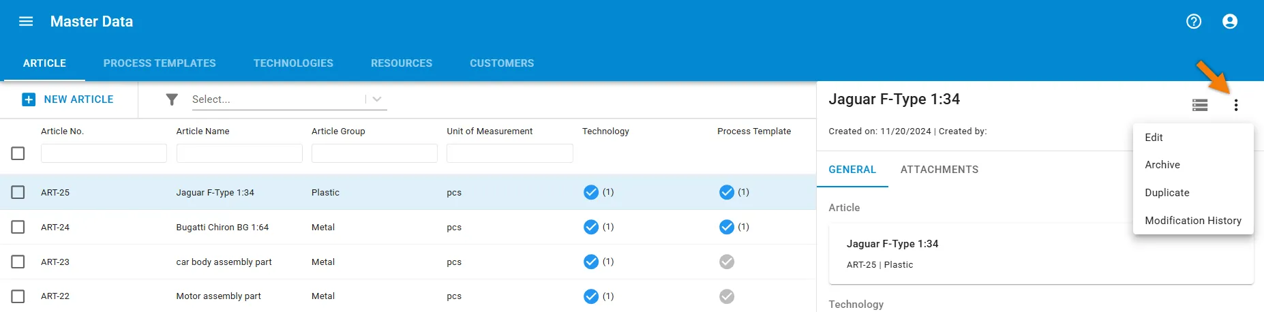Click the plus icon for New Article

(x=29, y=99)
